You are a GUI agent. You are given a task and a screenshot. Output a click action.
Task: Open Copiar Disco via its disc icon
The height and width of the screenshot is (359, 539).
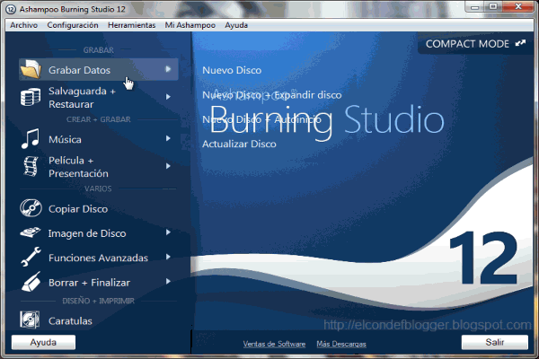(31, 209)
